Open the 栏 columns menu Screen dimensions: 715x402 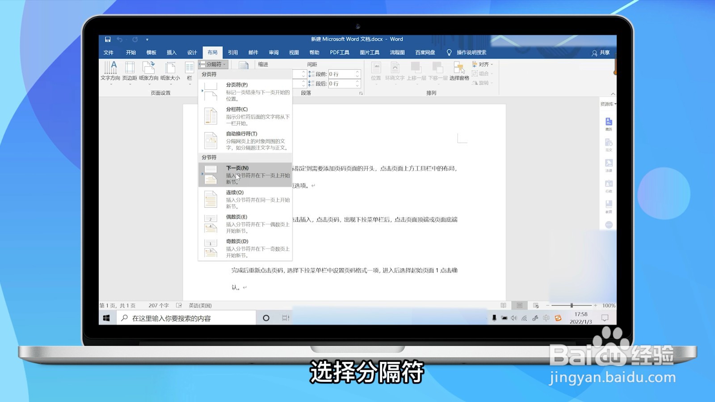point(189,72)
